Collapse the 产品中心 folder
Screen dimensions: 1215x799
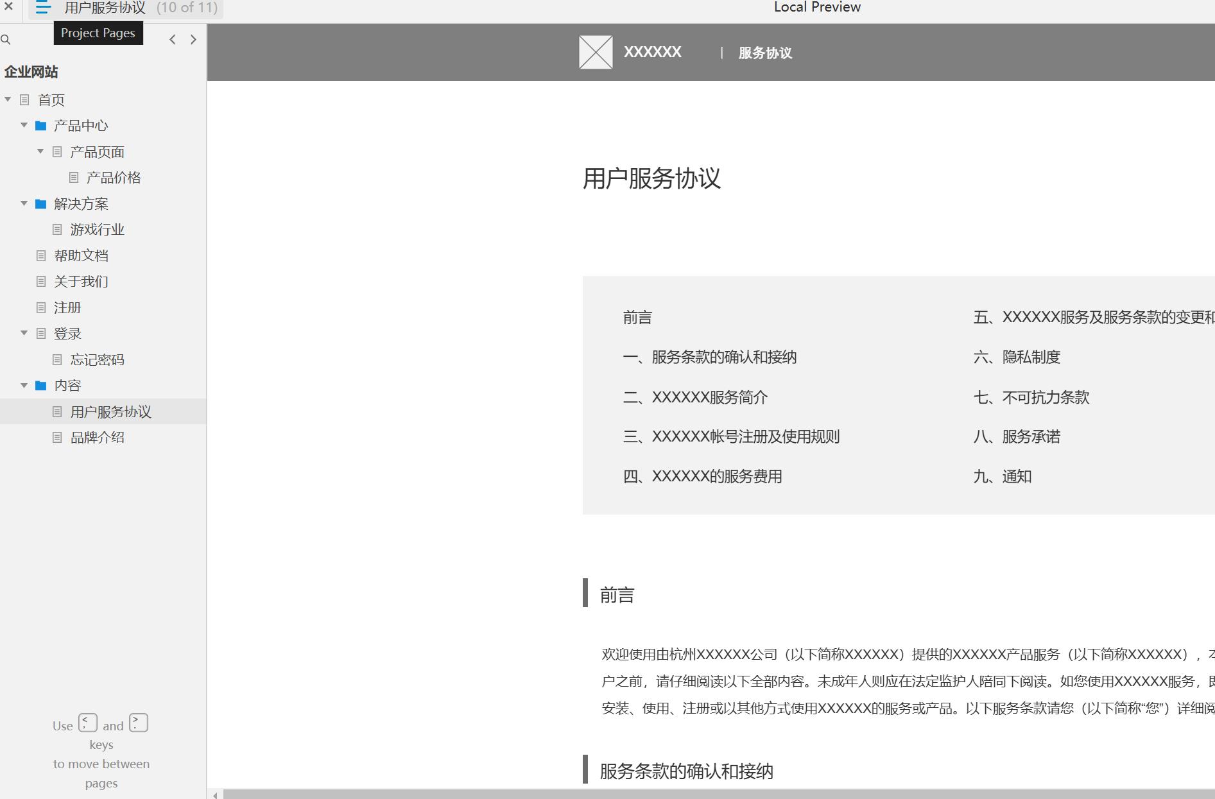click(24, 125)
